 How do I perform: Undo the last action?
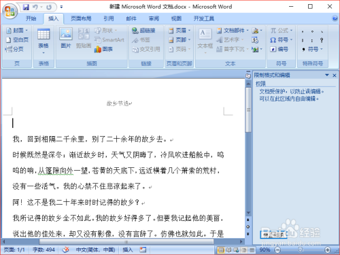pos(35,7)
